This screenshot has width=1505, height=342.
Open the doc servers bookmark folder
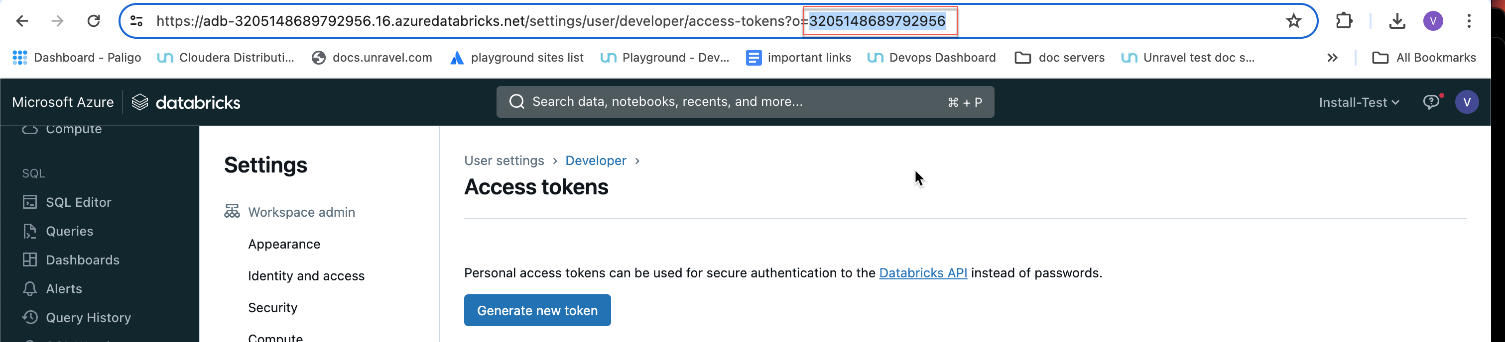[x=1060, y=58]
